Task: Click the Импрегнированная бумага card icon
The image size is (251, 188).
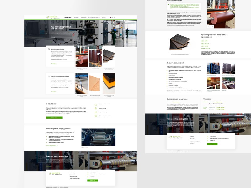Action: (x=49, y=76)
